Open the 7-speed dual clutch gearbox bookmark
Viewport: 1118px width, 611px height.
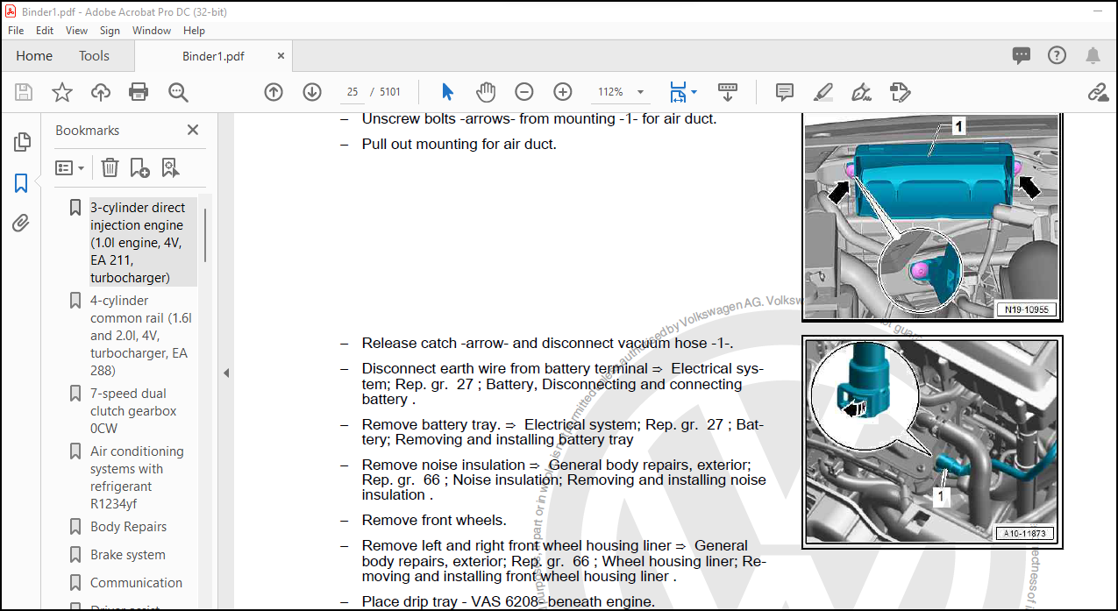click(x=133, y=411)
